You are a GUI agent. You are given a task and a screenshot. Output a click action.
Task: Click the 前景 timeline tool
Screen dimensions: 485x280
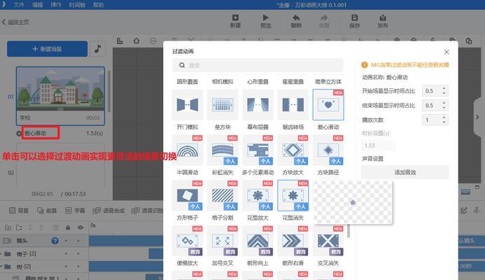[x=47, y=211]
